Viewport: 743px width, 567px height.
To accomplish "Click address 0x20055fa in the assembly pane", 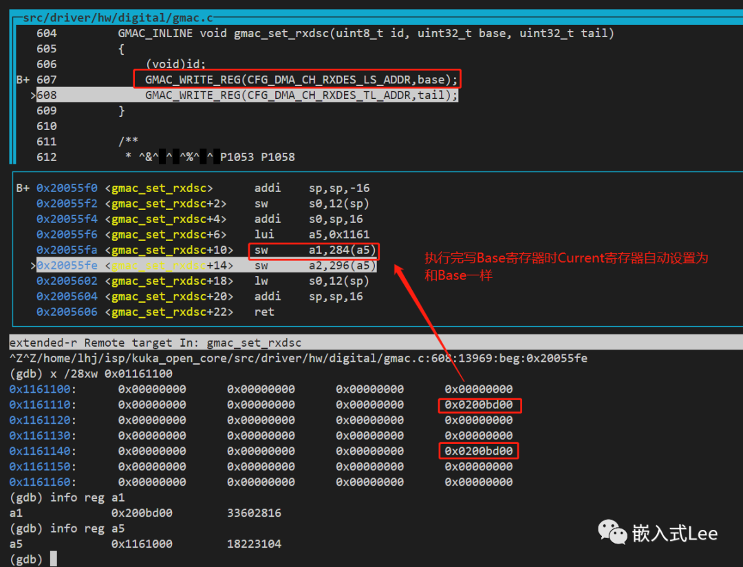I will coord(67,250).
